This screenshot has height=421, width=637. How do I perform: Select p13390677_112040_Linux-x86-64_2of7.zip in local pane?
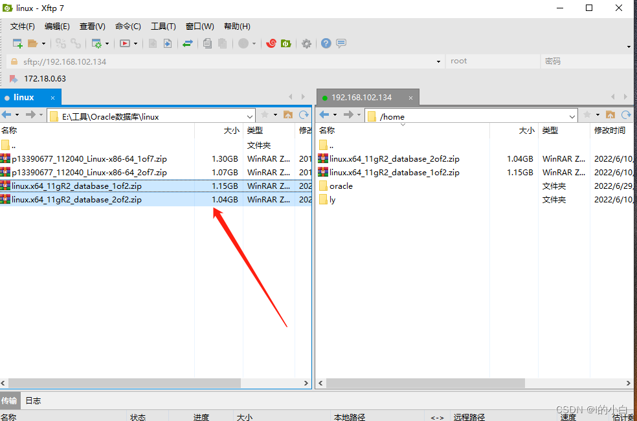click(155, 172)
